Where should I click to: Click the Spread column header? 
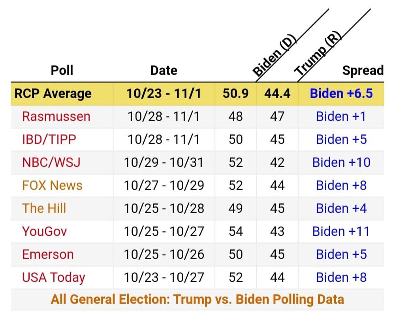pyautogui.click(x=363, y=71)
